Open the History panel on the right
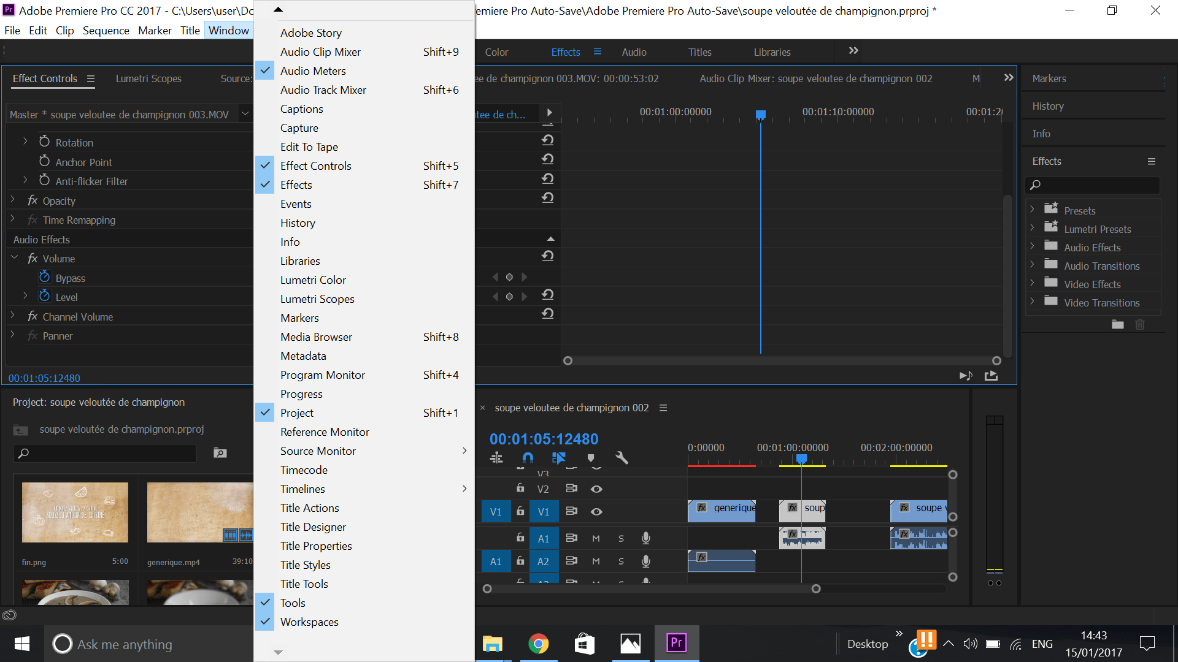This screenshot has width=1178, height=662. pyautogui.click(x=1047, y=106)
